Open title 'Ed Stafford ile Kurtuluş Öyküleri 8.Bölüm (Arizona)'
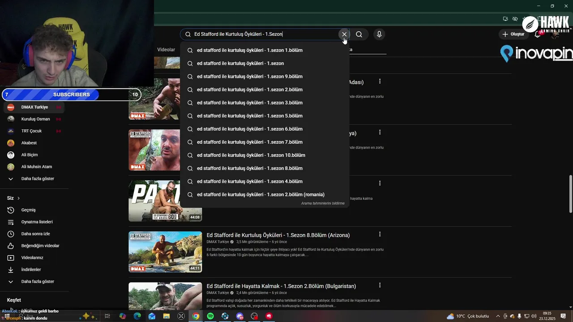Viewport: 573px width, 322px height. pos(278,235)
